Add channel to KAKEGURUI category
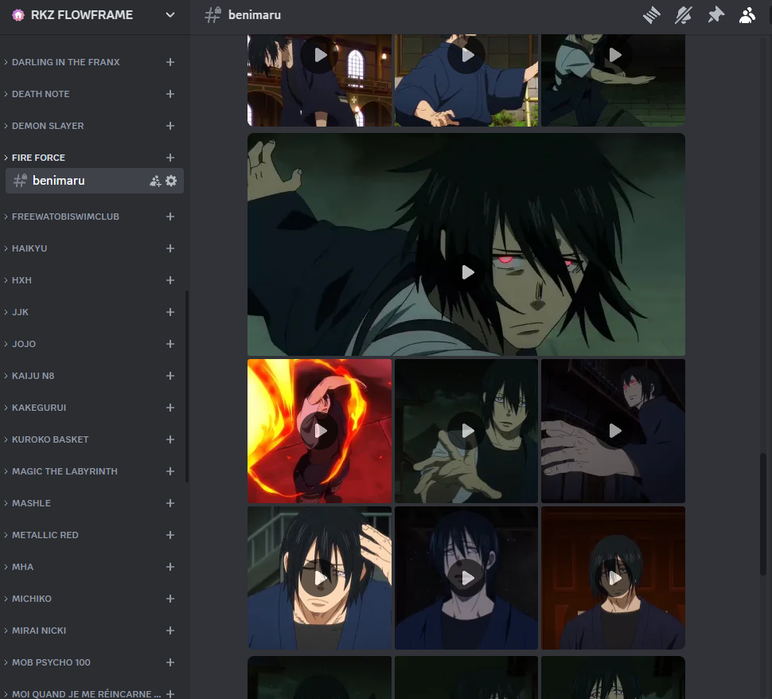Viewport: 772px width, 699px height. (x=170, y=408)
